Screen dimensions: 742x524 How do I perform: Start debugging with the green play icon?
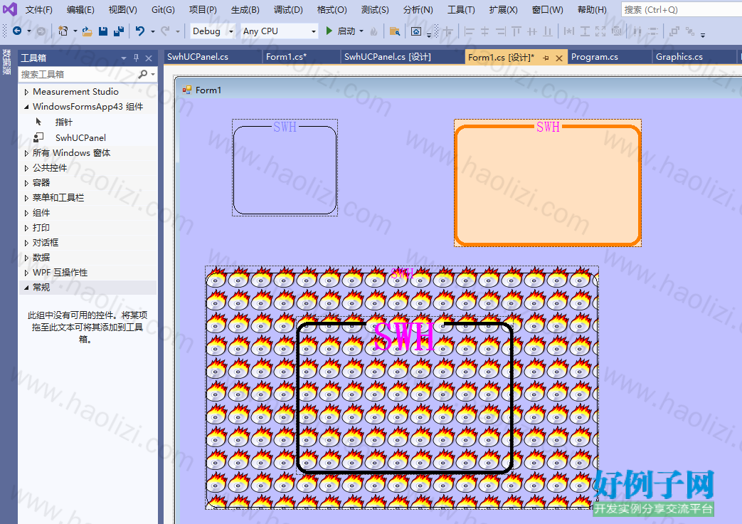coord(329,31)
